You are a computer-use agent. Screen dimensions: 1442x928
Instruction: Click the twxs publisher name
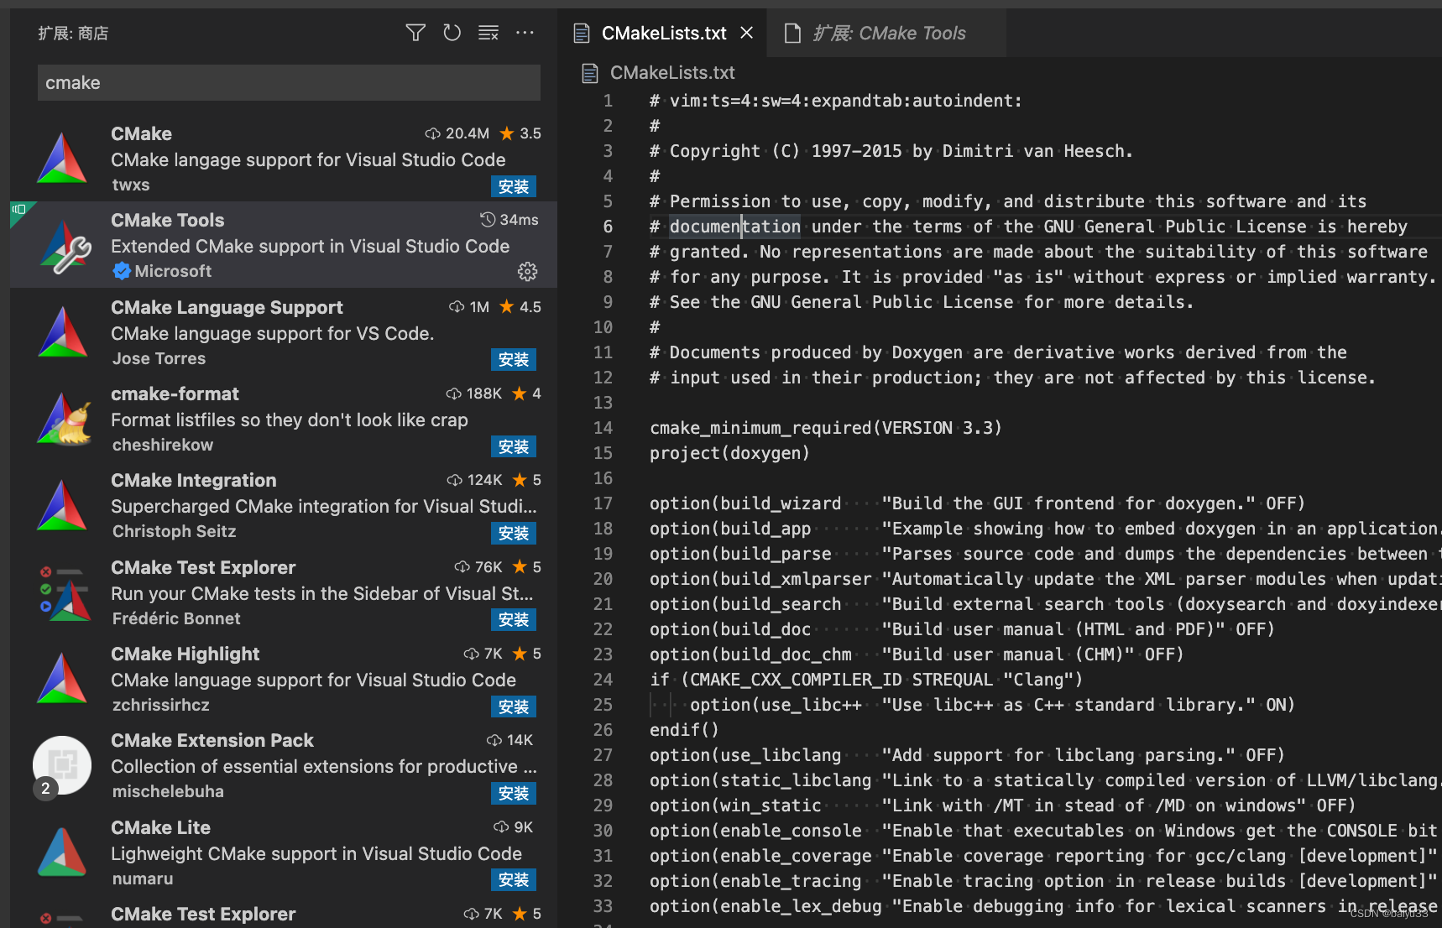(x=131, y=185)
